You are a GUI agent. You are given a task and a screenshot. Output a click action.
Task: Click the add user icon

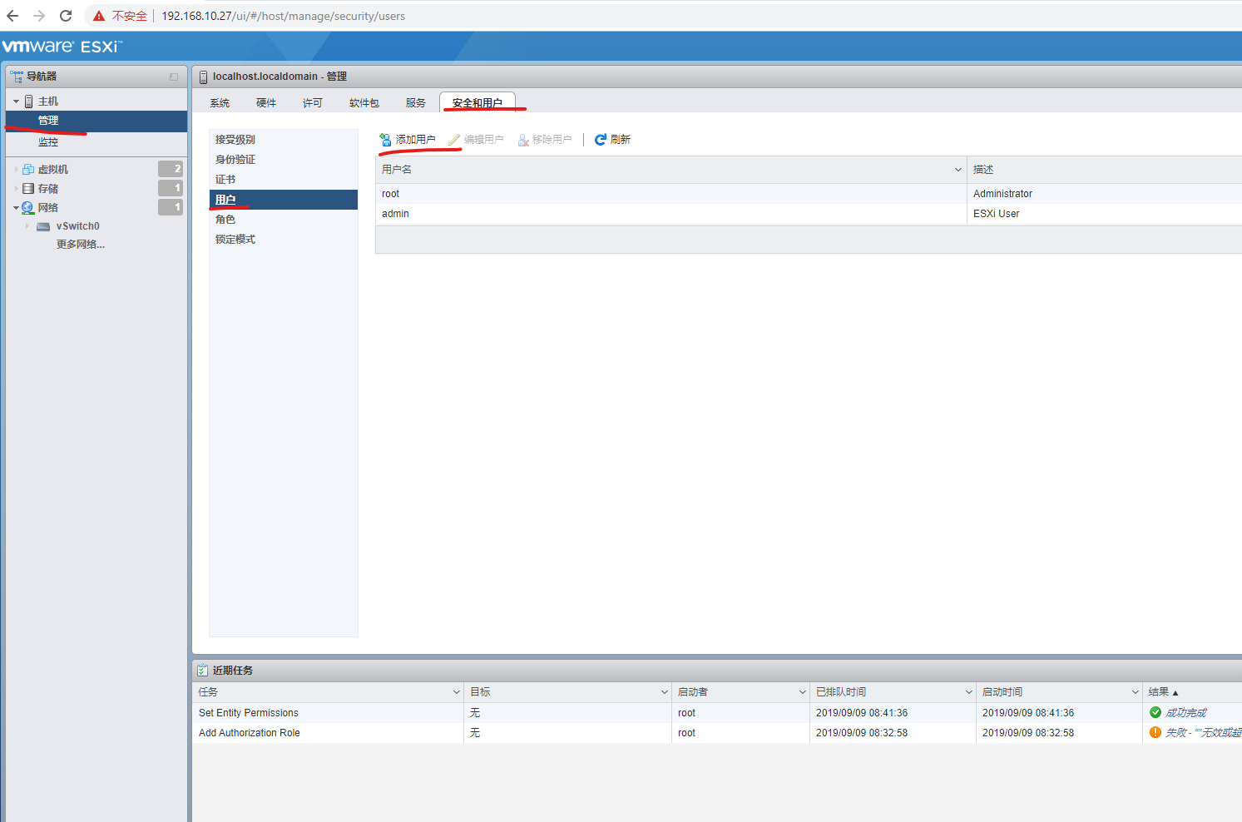point(386,140)
